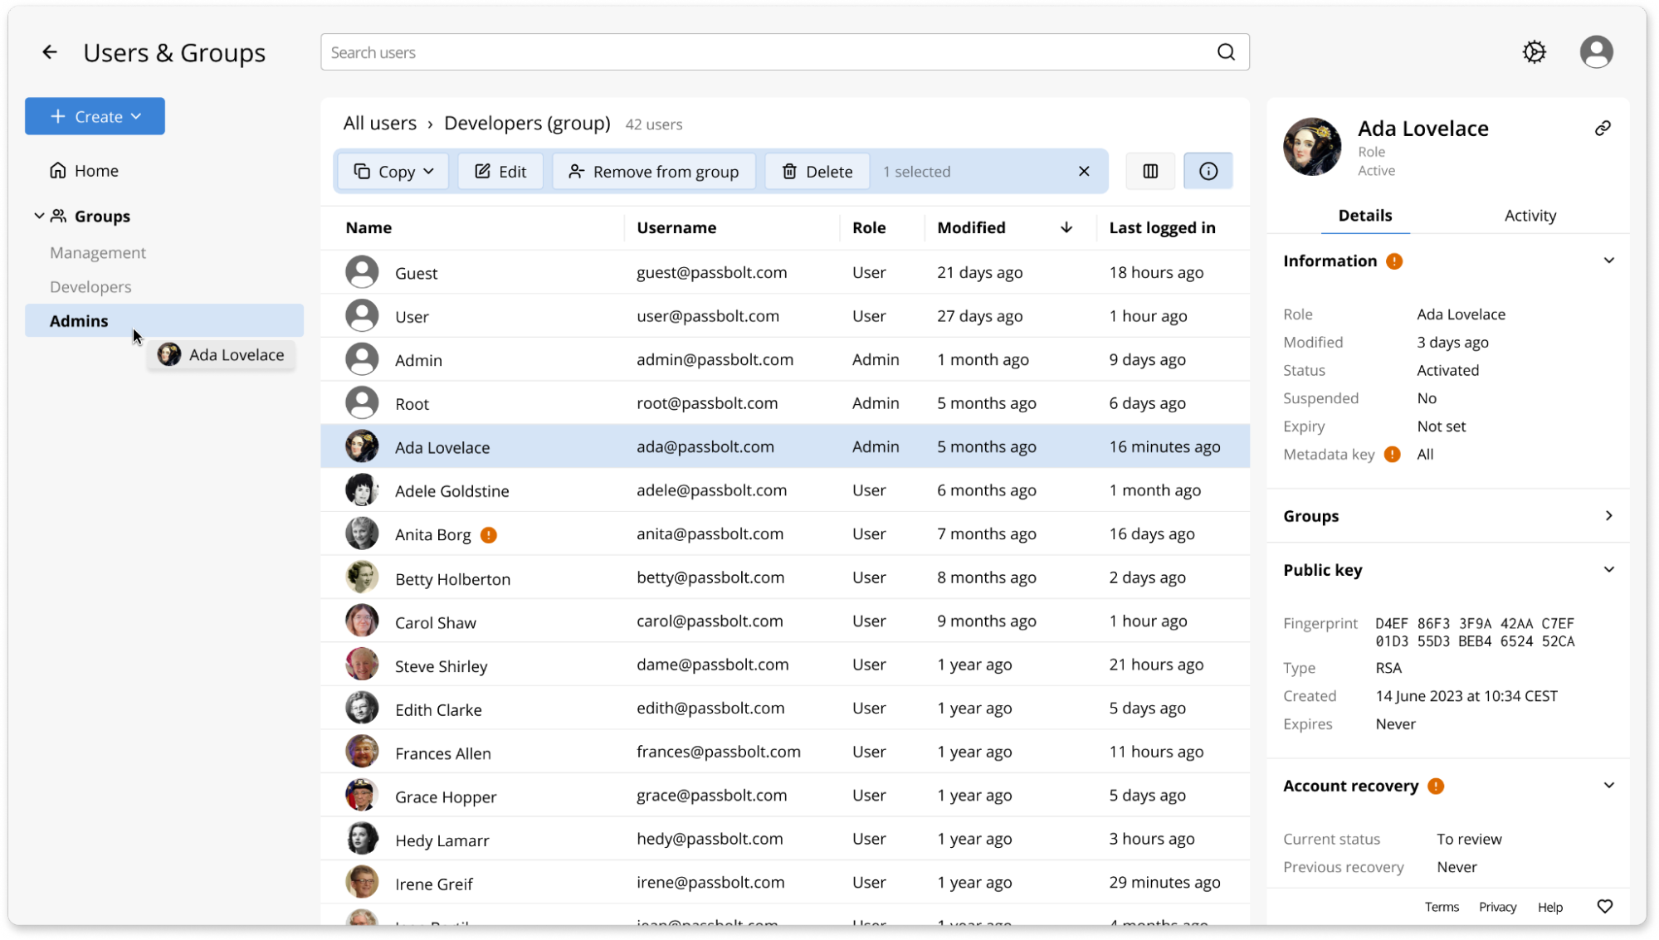Toggle the info details panel button
The height and width of the screenshot is (940, 1659).
click(x=1208, y=172)
